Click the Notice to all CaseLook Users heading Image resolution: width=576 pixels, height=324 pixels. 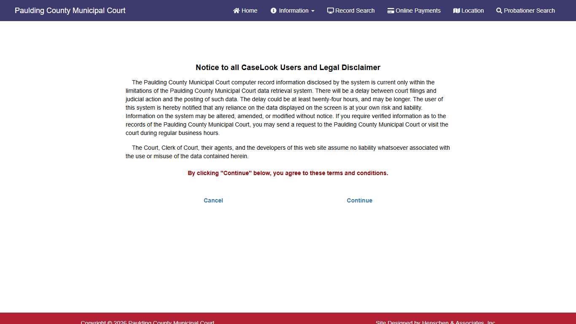288,67
